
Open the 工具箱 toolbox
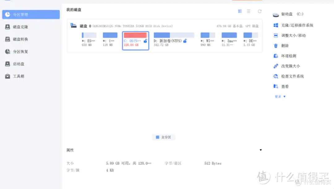coord(19,76)
